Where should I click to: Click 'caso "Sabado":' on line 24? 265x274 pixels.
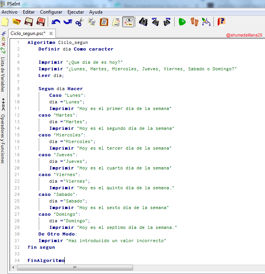58,194
